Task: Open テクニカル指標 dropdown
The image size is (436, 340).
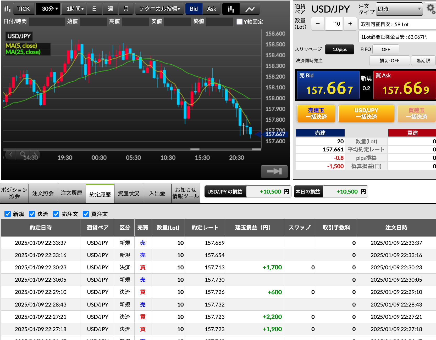Action: coord(159,9)
